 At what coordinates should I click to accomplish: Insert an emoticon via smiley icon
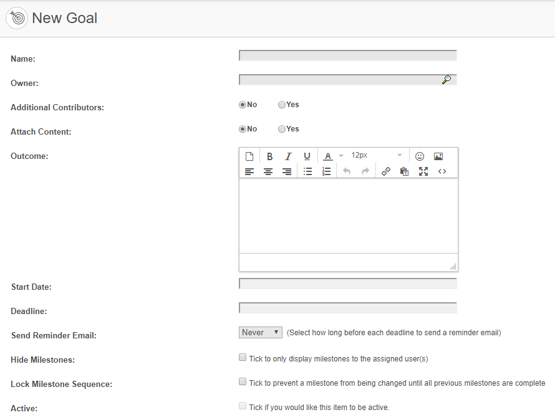click(420, 156)
